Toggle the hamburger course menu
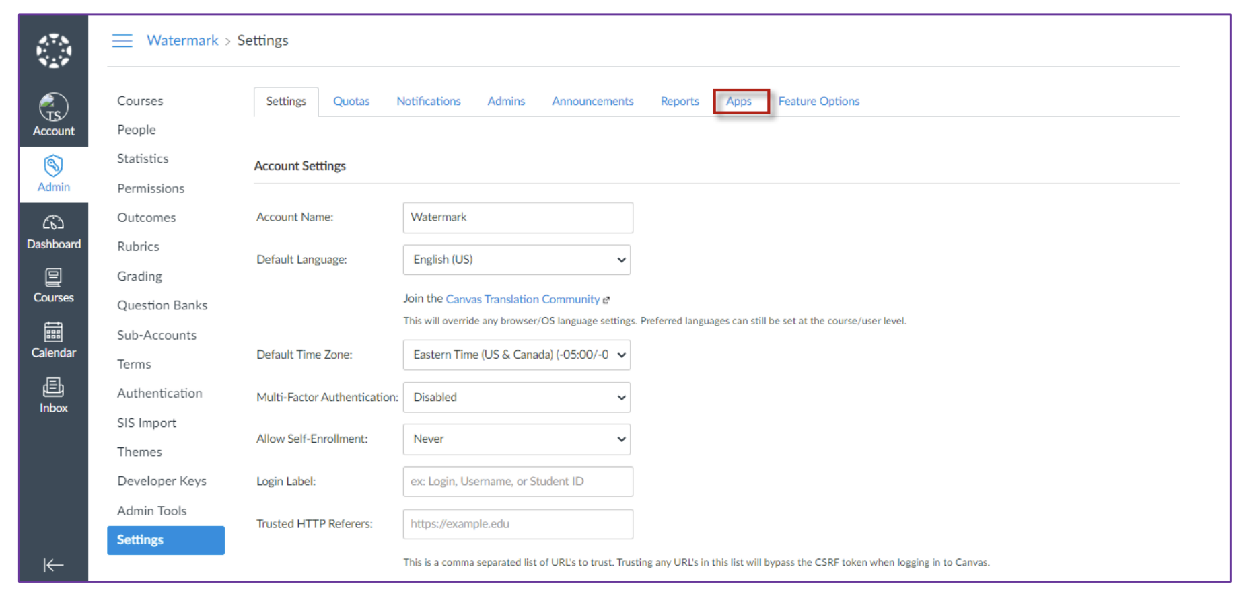Image resolution: width=1245 pixels, height=596 pixels. tap(122, 41)
